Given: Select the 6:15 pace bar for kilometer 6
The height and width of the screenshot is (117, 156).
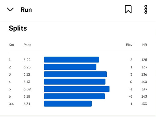Looking at the screenshot, I should (75, 96).
